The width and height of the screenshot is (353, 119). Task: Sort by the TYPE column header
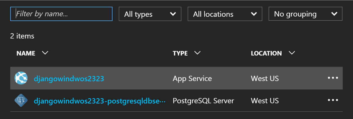coord(180,53)
